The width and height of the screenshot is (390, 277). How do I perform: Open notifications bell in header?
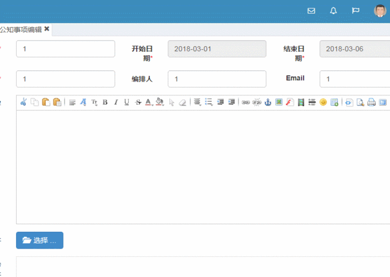[x=333, y=11]
